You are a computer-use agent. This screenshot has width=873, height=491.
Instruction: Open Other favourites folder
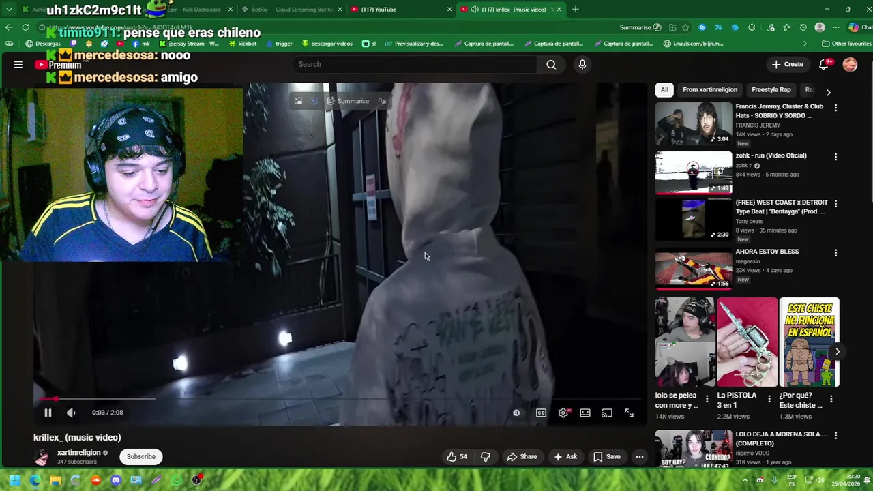846,44
